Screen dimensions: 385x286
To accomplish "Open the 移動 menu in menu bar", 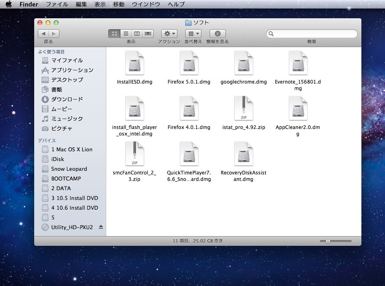I will pyautogui.click(x=119, y=4).
